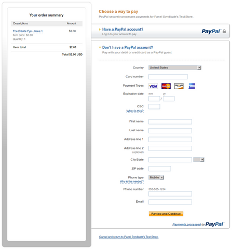The width and height of the screenshot is (232, 249).
Task: Click the Payments processed link
Action: (x=186, y=225)
